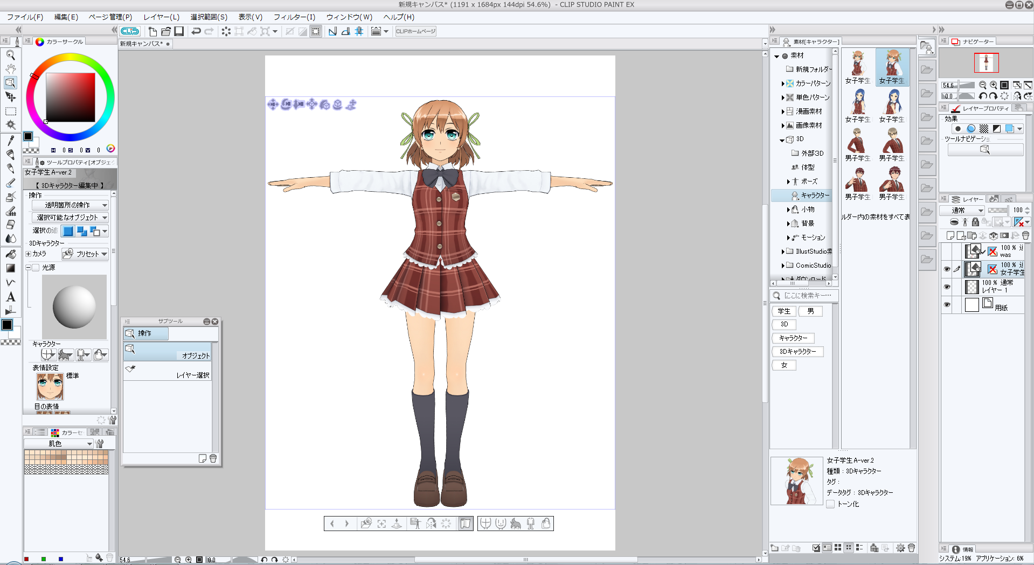Select the Fill bucket tool

tap(10, 254)
